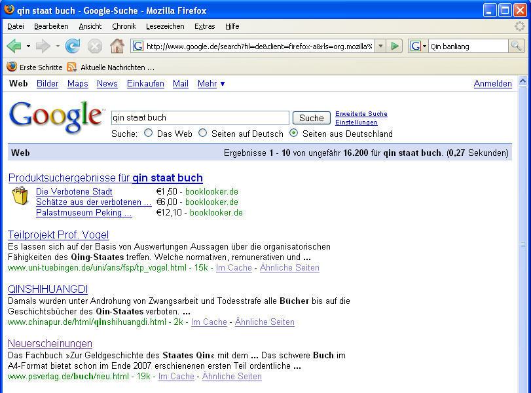Viewport: 531px width, 393px height.
Task: Click the RSS feed icon in bookmarks bar
Action: [x=71, y=67]
